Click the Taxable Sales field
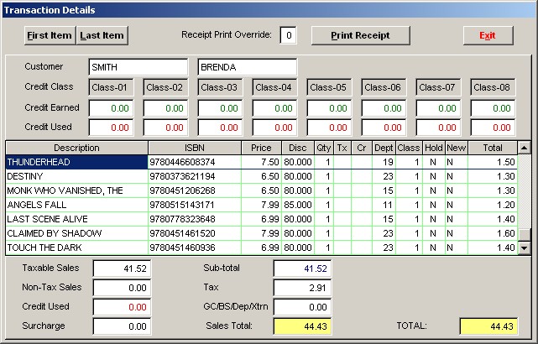 click(122, 268)
